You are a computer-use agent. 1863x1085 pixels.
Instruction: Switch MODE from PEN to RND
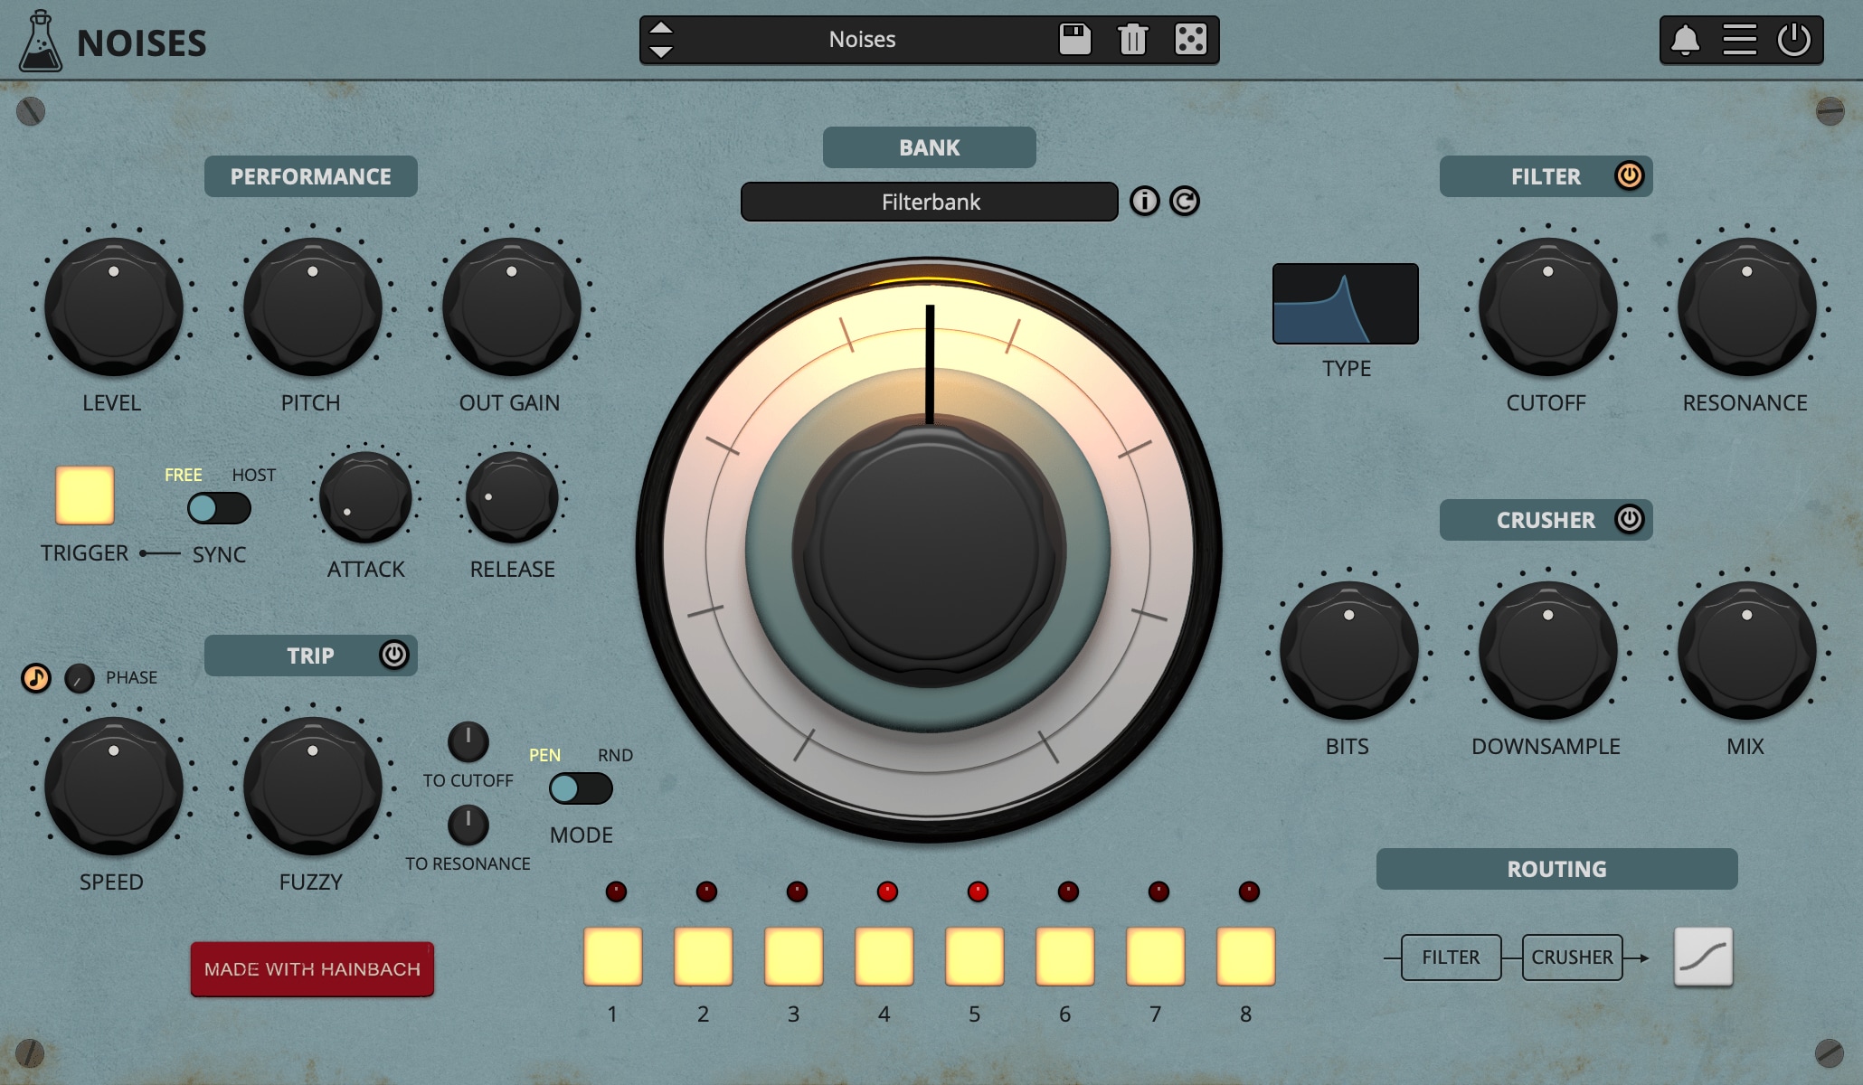pos(579,790)
